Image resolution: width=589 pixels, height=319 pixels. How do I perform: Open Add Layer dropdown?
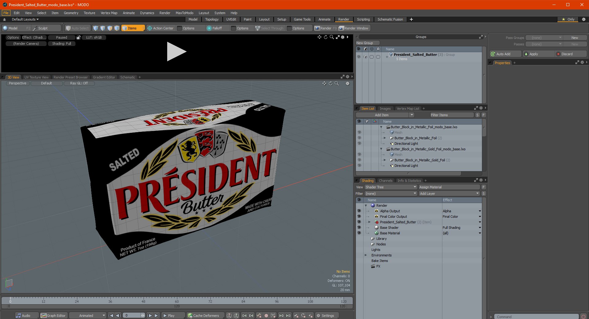pos(449,194)
